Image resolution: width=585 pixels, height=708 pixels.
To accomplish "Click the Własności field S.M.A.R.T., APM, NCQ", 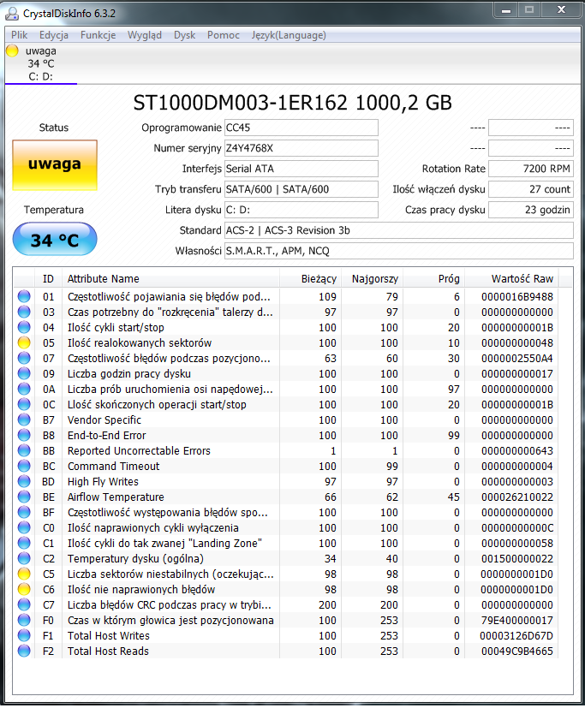I will (399, 251).
